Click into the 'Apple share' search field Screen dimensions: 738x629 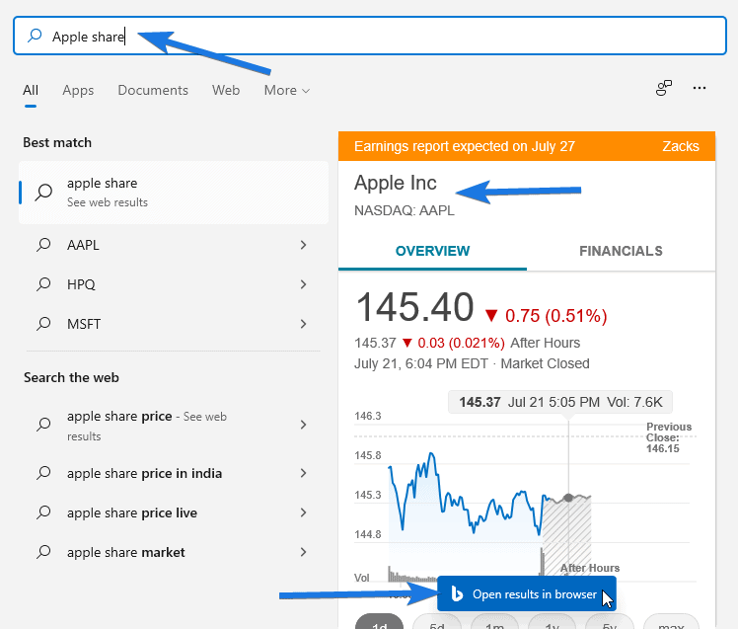370,36
